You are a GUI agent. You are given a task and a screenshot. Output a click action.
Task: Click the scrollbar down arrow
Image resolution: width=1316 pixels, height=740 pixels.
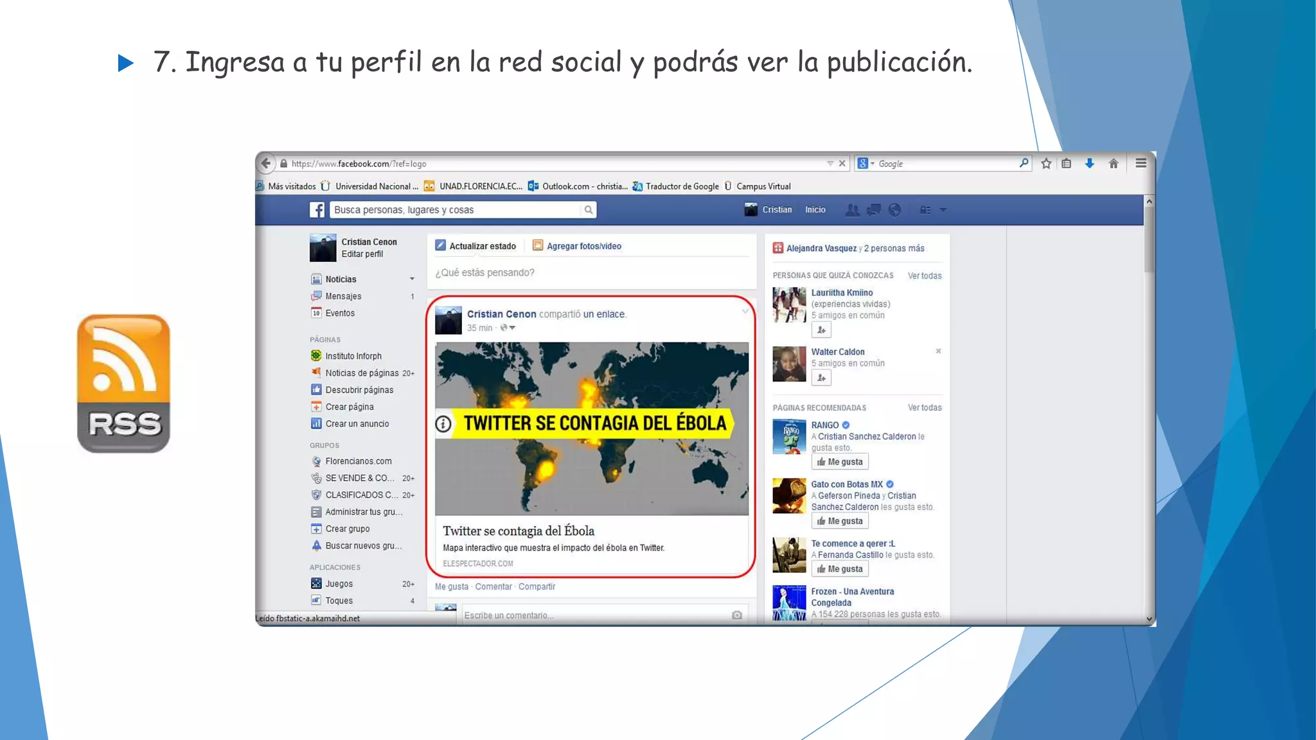1149,619
